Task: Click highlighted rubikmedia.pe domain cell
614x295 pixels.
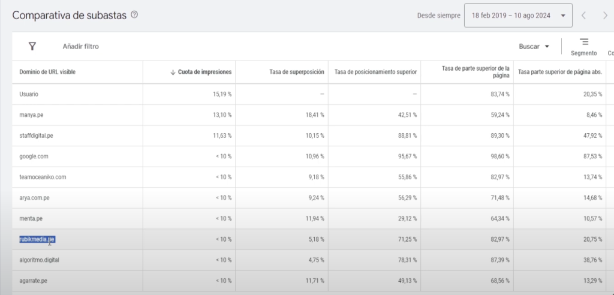Action: click(37, 239)
